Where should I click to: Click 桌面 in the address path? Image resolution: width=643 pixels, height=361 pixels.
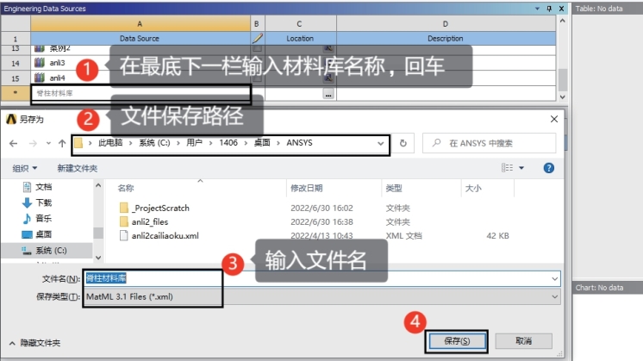262,143
